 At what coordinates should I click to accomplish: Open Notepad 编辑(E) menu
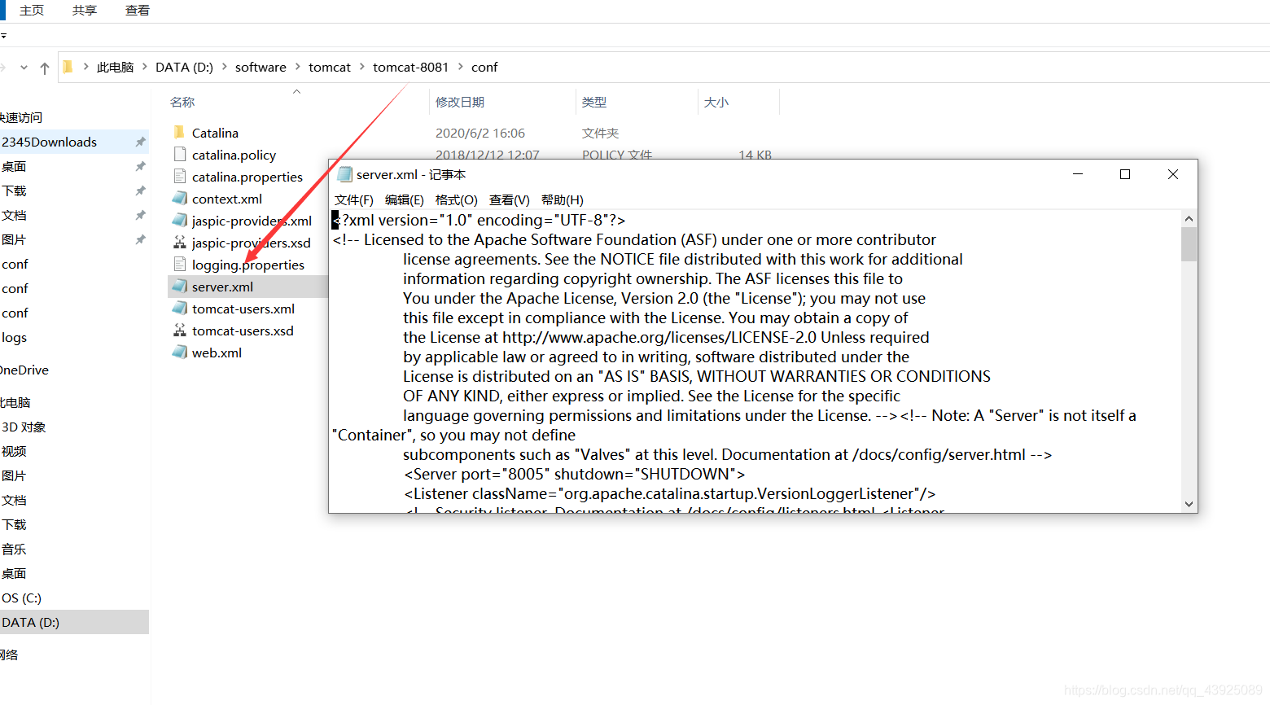404,200
